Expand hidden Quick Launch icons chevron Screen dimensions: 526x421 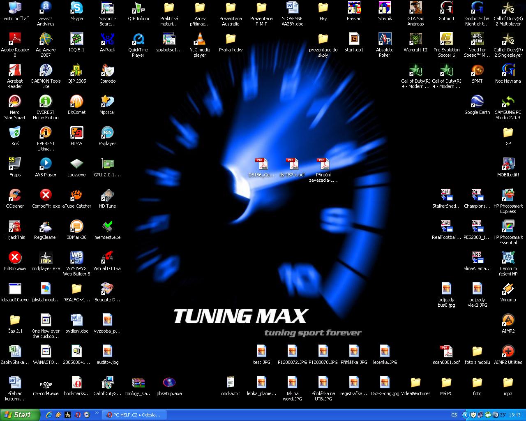click(x=97, y=413)
